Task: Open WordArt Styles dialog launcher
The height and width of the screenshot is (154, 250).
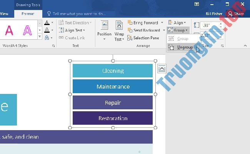Action: tap(53, 46)
